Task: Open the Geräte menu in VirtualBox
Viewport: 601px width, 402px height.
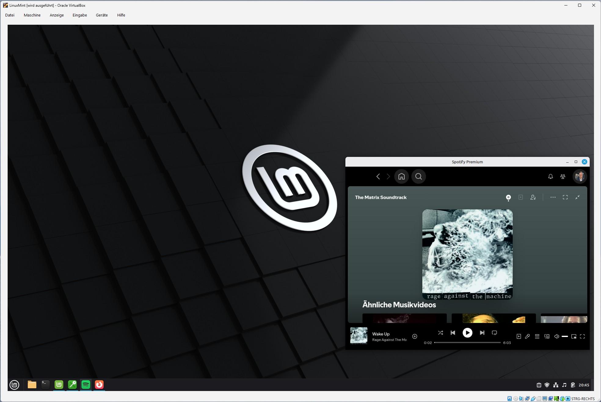Action: [102, 15]
